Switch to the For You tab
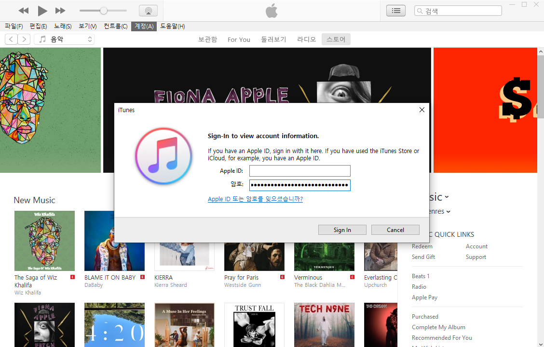Viewport: 544px width, 347px height. [239, 39]
